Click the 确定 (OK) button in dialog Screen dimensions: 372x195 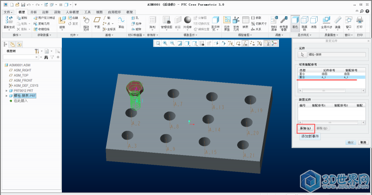pyautogui.click(x=351, y=143)
